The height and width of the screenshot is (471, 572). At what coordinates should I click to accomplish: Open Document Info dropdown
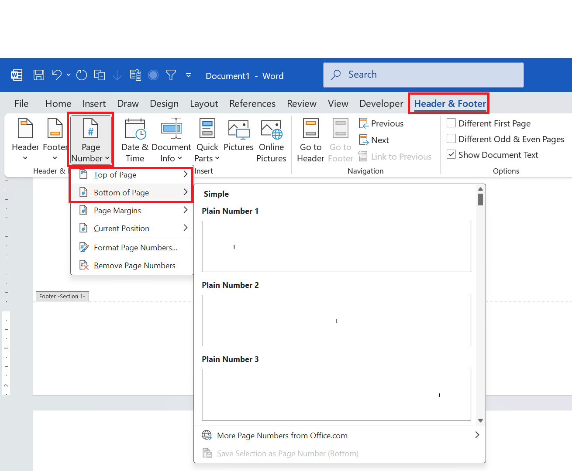click(x=171, y=140)
